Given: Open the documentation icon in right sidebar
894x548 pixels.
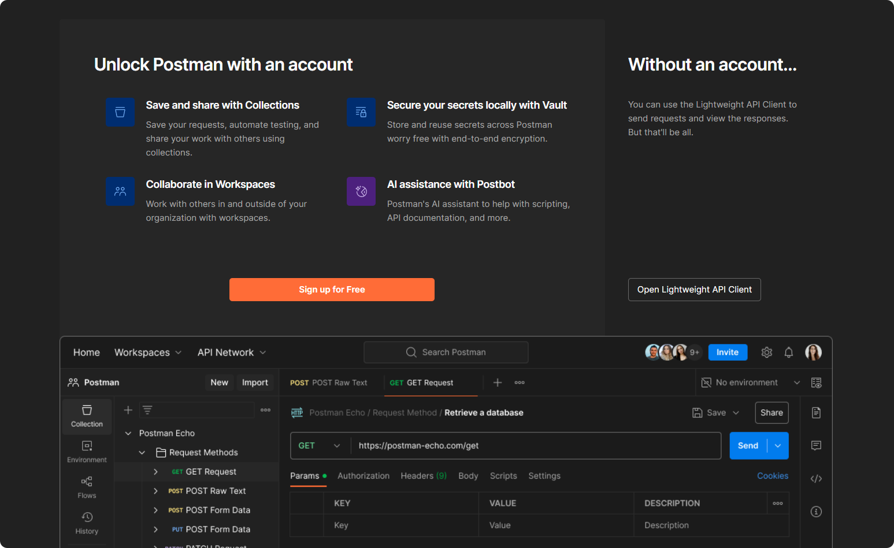Looking at the screenshot, I should point(816,413).
